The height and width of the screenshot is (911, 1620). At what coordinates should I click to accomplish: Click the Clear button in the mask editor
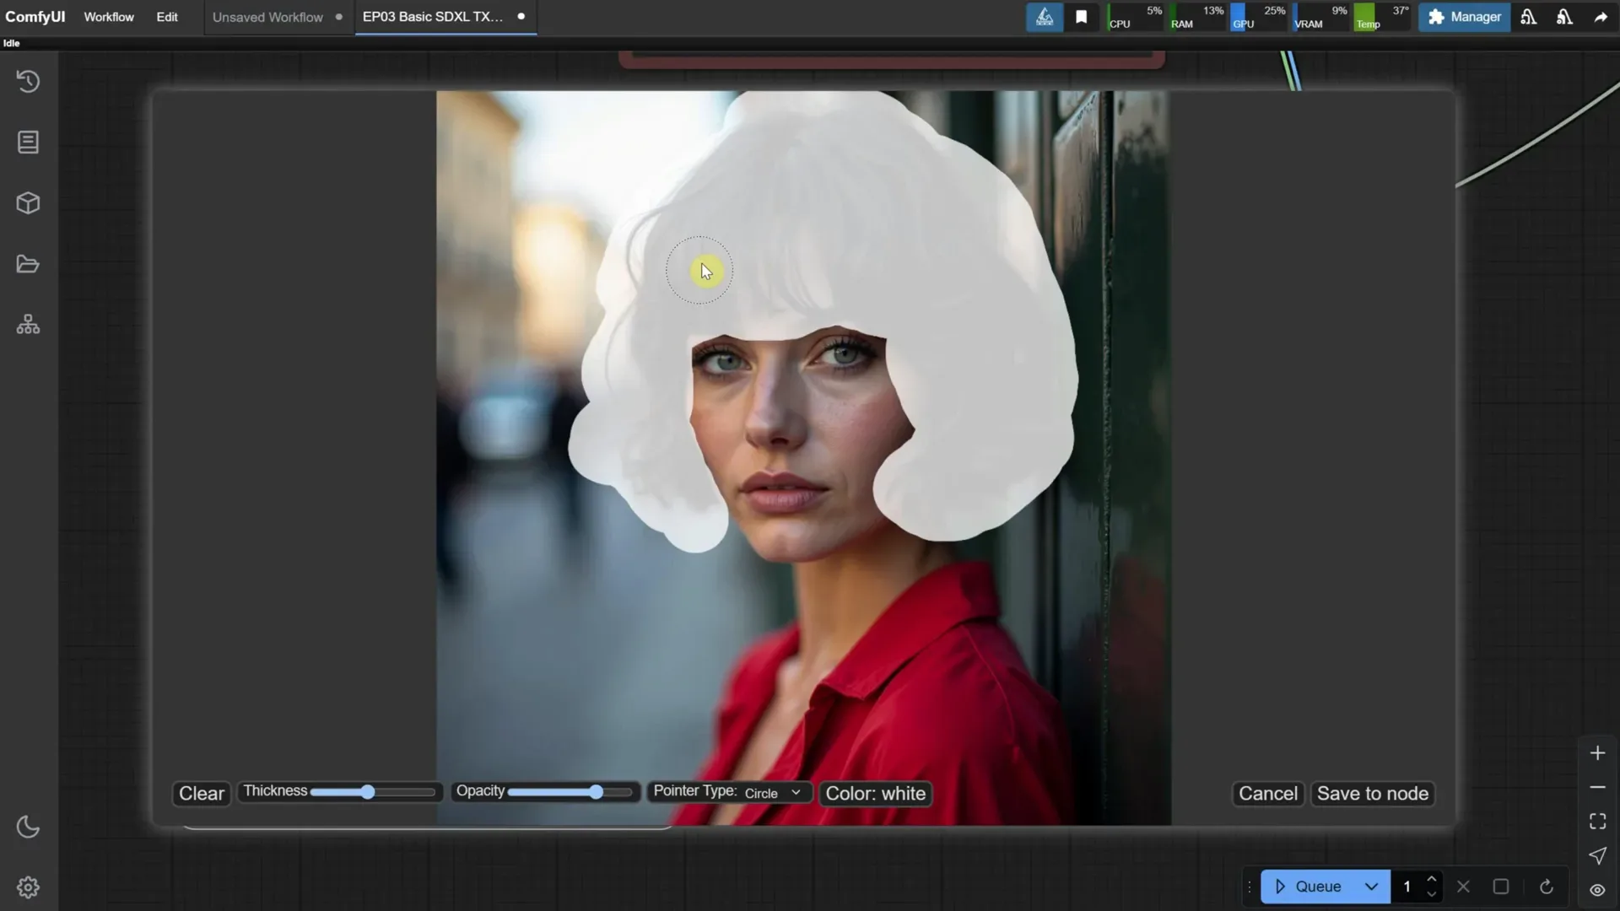point(200,793)
